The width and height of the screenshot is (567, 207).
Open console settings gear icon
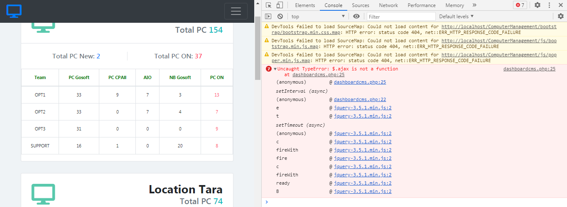click(x=561, y=16)
